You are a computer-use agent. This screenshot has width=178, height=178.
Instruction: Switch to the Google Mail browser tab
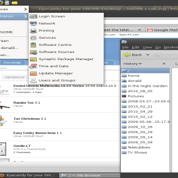[162, 30]
